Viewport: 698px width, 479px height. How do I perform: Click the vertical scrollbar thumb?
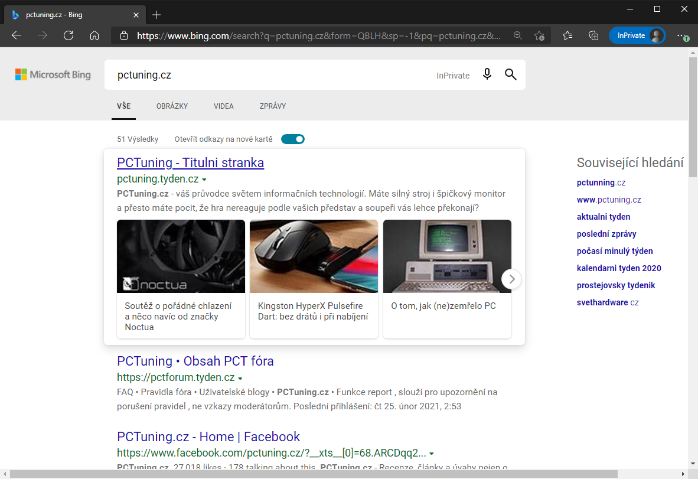coord(693,117)
